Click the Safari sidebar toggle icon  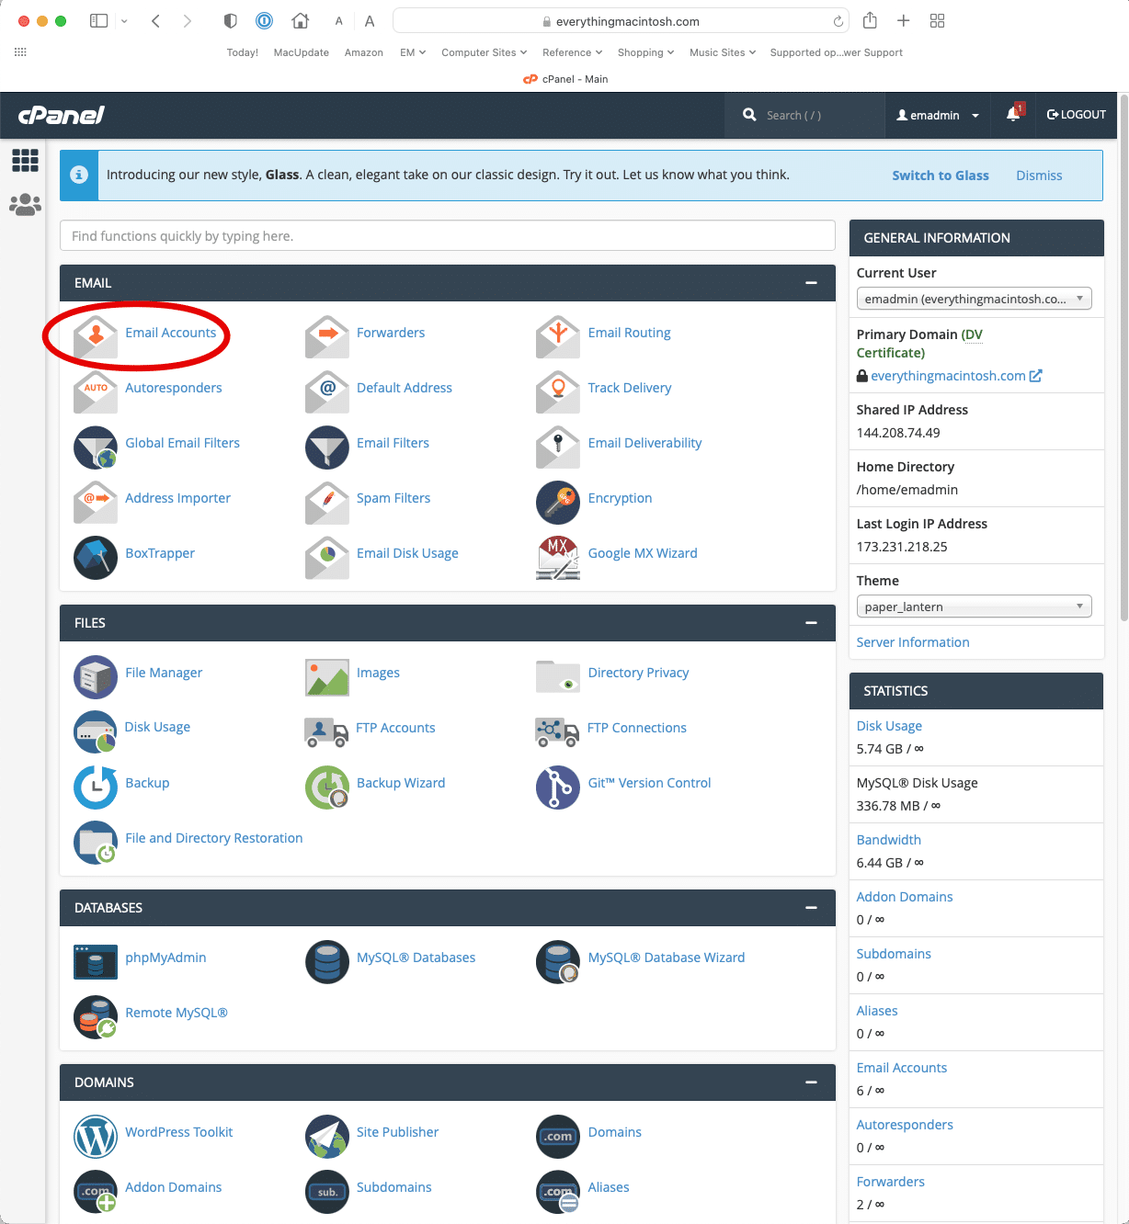pyautogui.click(x=98, y=21)
